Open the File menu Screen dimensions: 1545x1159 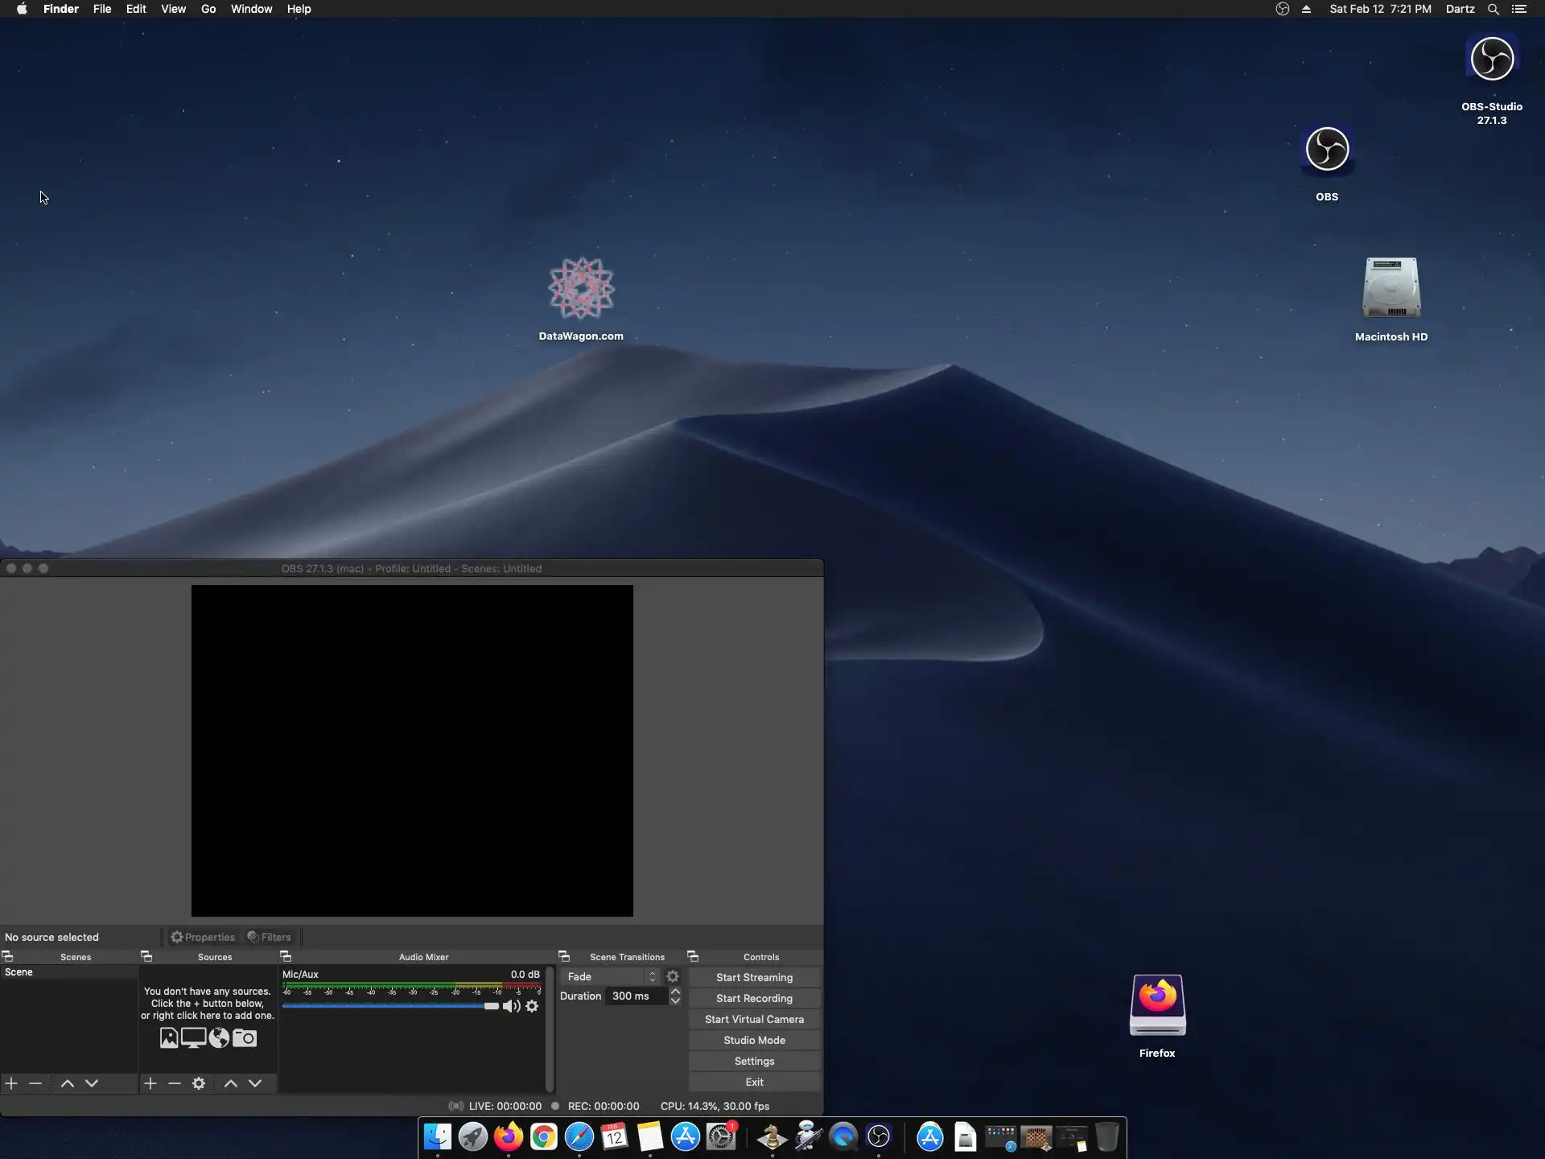[102, 9]
